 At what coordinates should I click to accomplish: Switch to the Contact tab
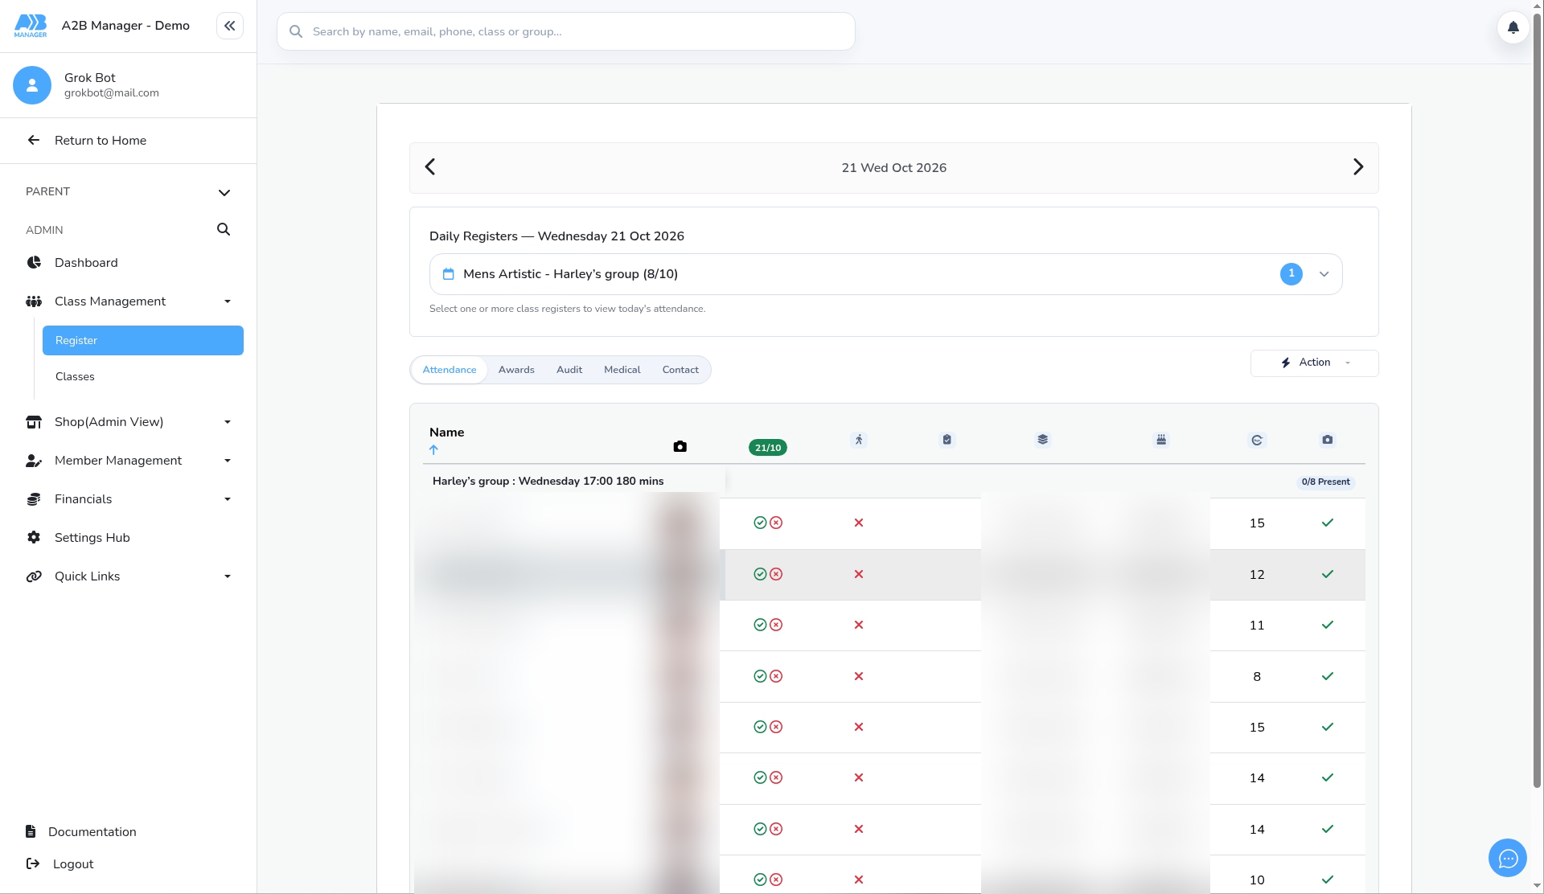pos(680,370)
